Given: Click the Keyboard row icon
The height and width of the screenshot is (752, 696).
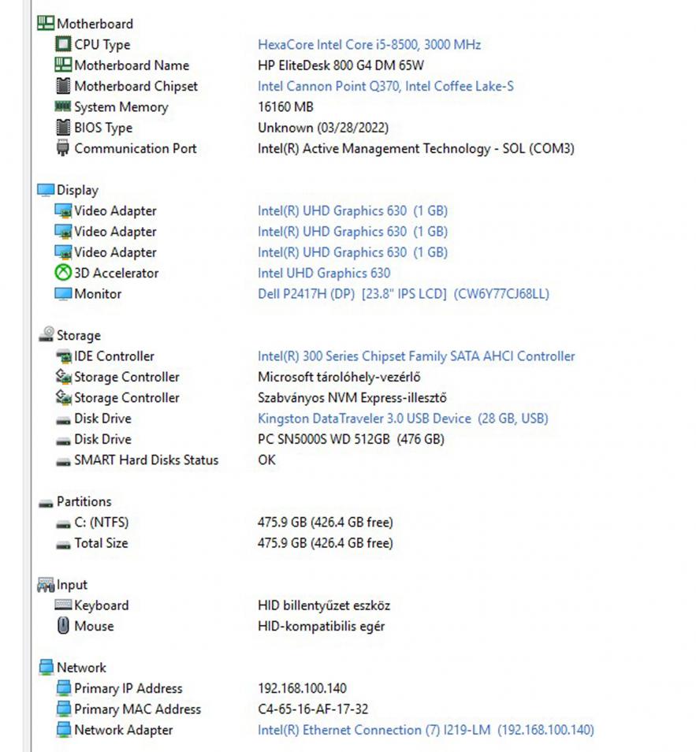Looking at the screenshot, I should pyautogui.click(x=63, y=605).
